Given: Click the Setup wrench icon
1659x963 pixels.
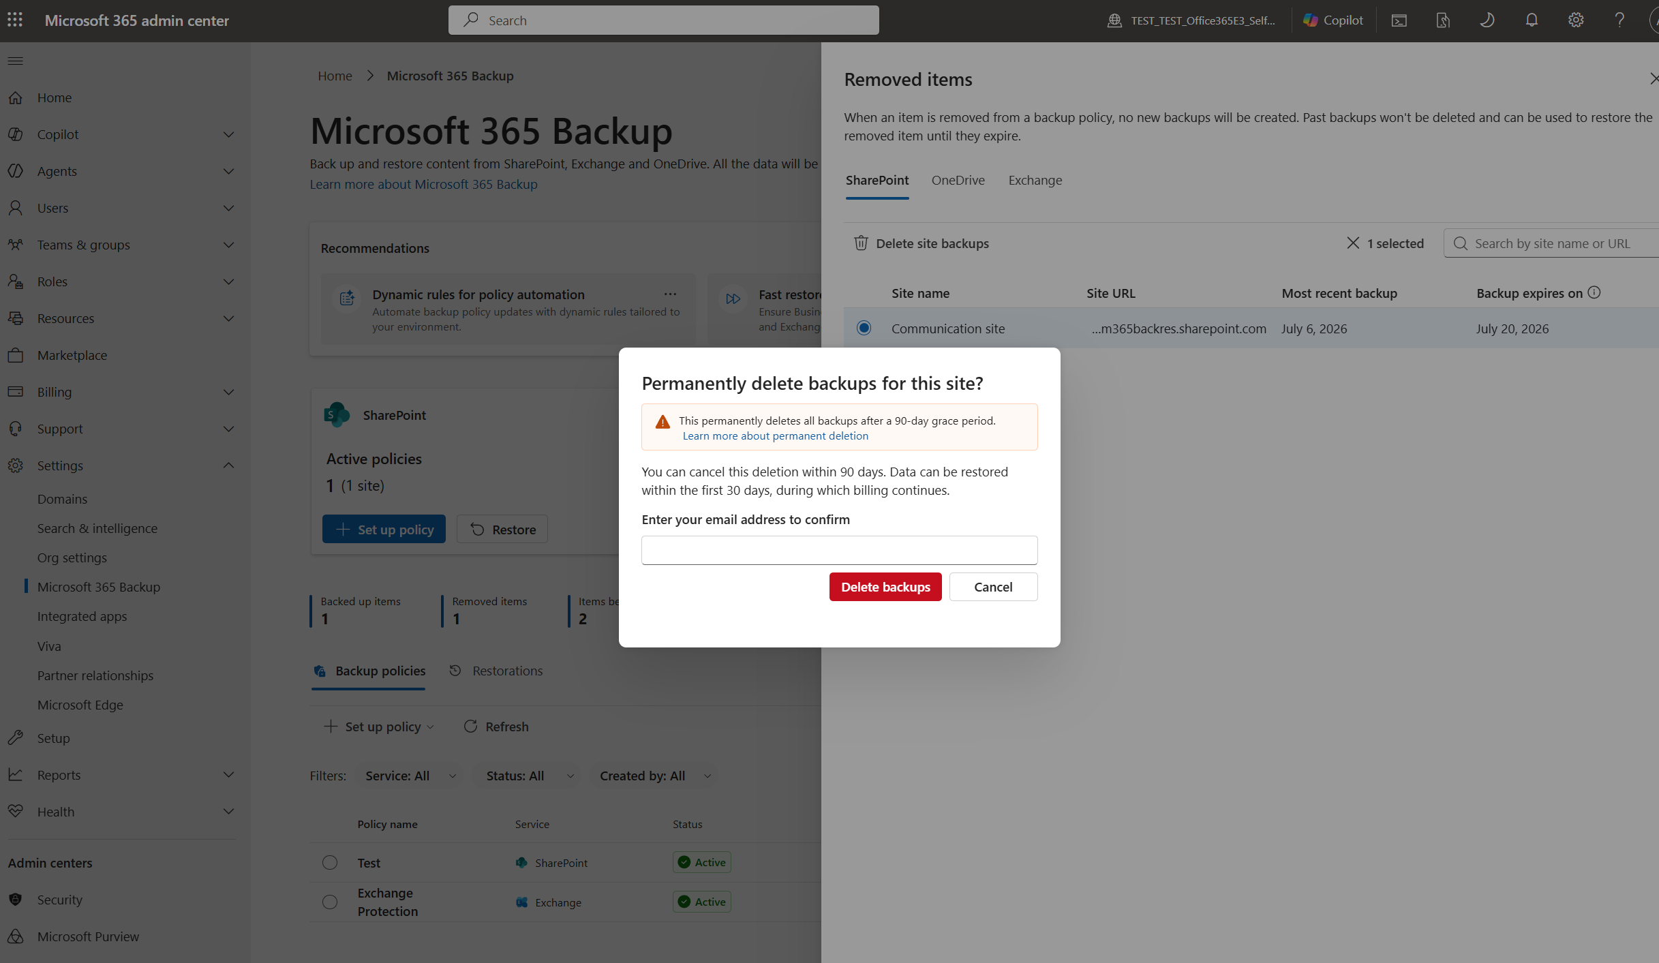Looking at the screenshot, I should point(16,738).
